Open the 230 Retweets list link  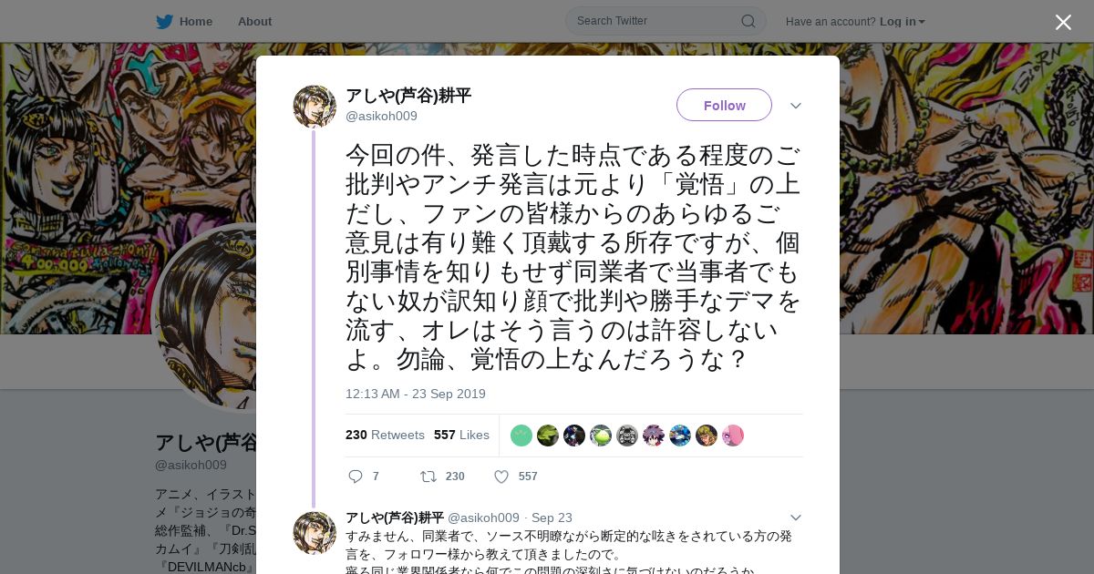[x=385, y=435]
